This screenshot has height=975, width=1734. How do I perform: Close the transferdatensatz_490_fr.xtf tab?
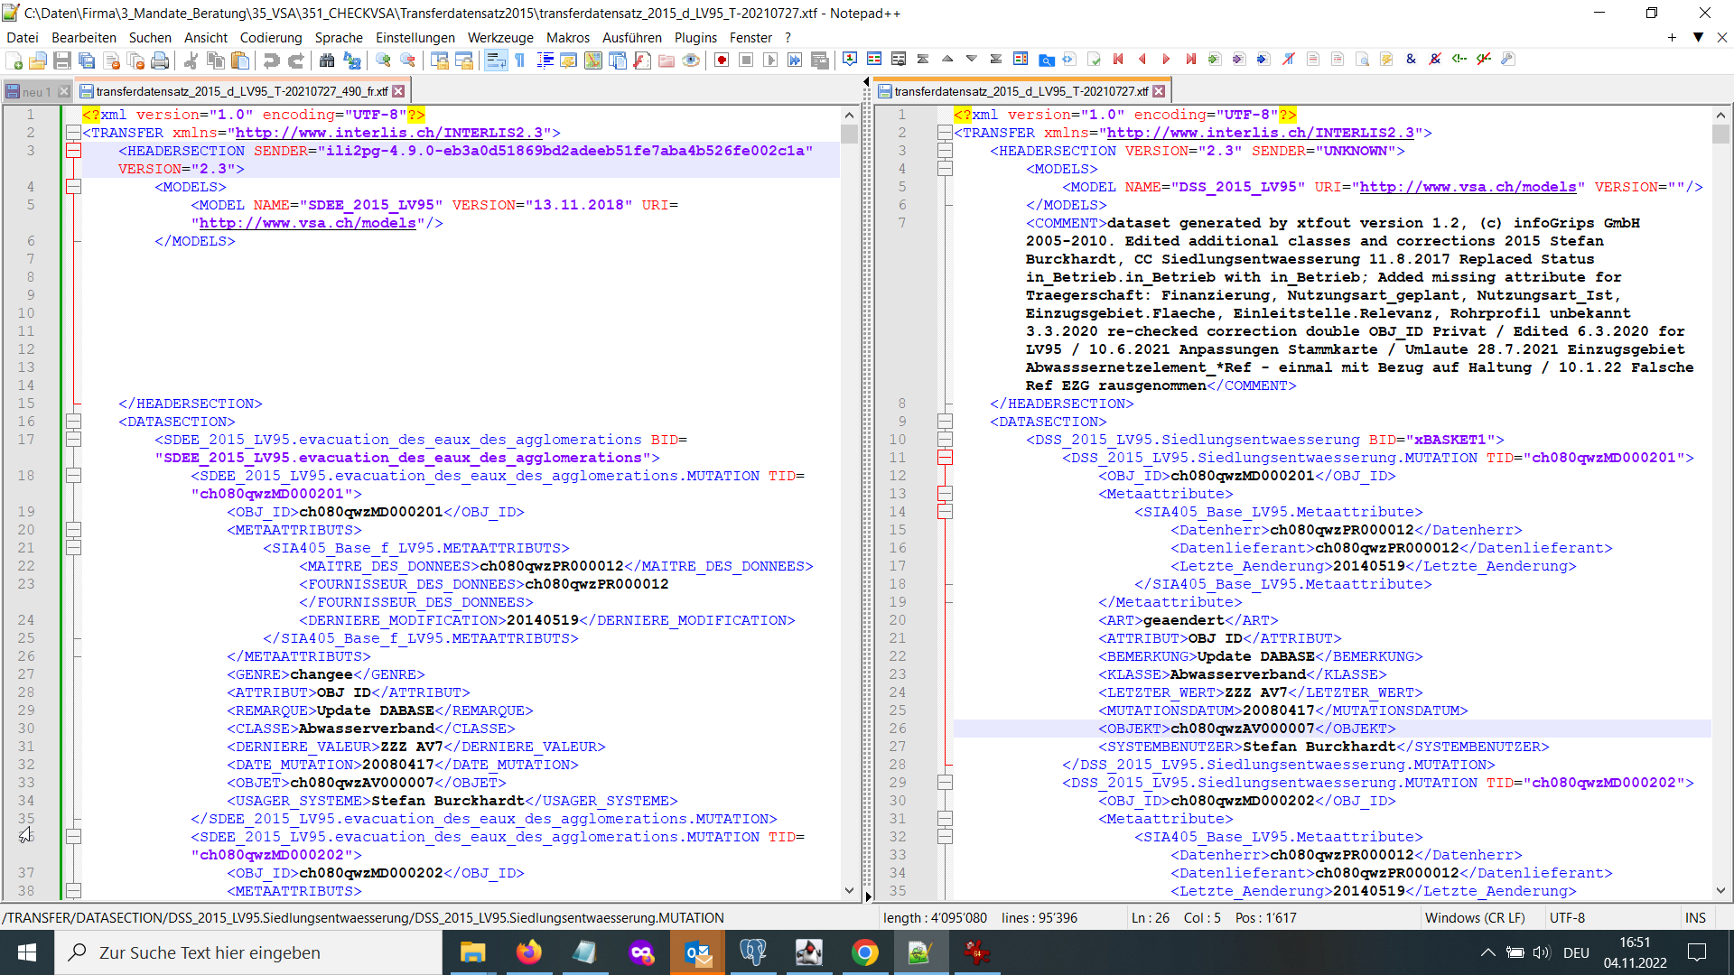tap(398, 91)
